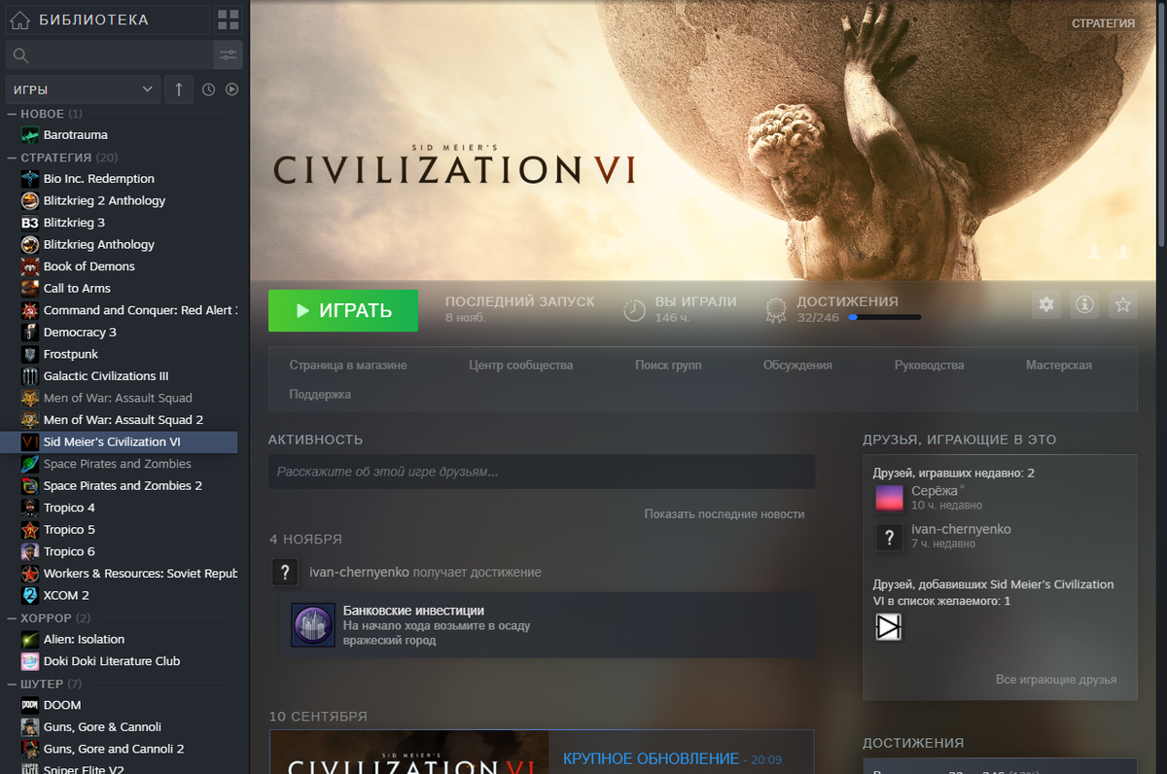Select Space Pirates and Zombies 2

tap(122, 486)
